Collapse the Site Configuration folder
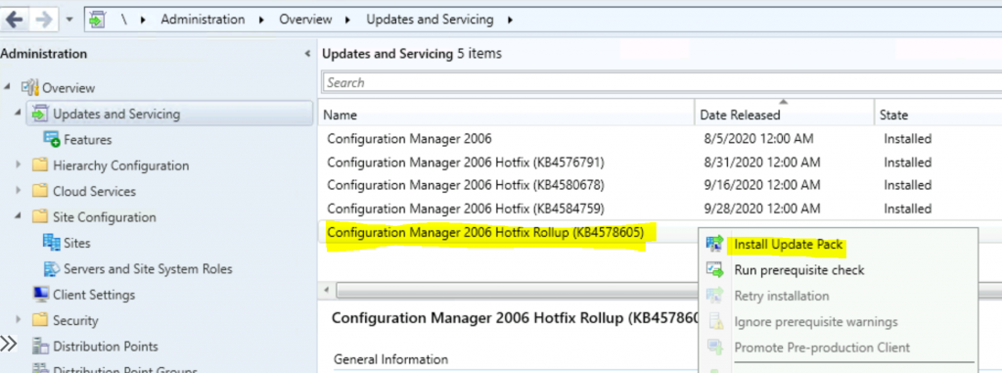The height and width of the screenshot is (373, 1002). coord(18,217)
